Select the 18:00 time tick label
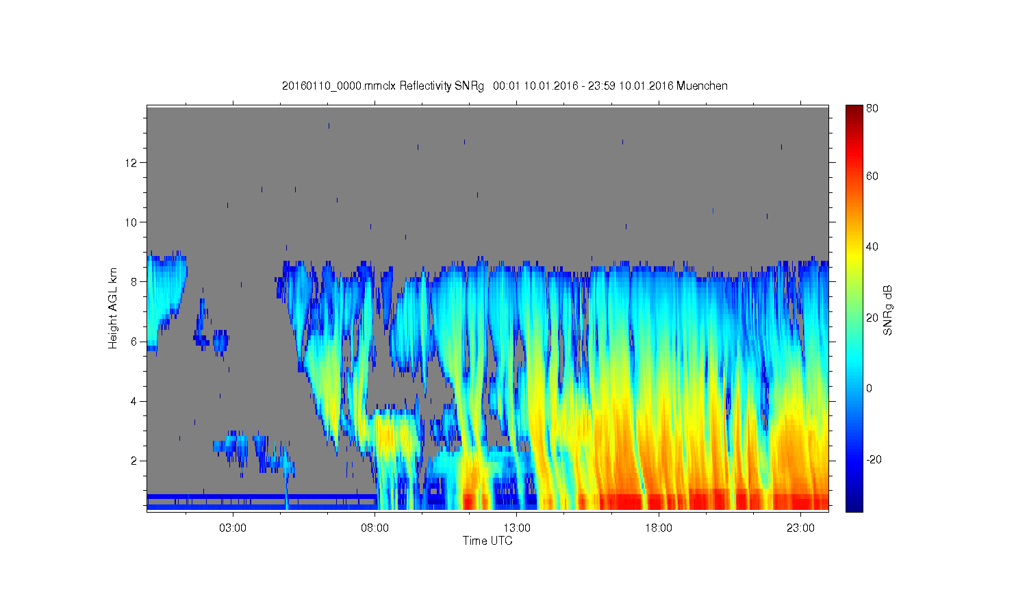This screenshot has height=616, width=1027. tap(659, 528)
